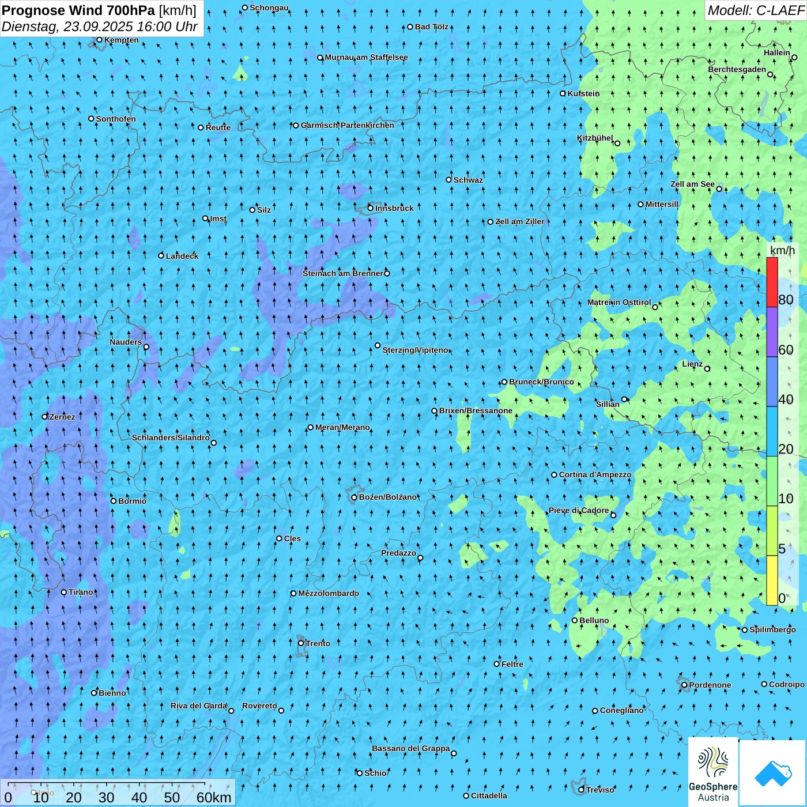Click the 'Schlanders/Silandro' label
Screen dimensions: 807x807
tap(171, 438)
